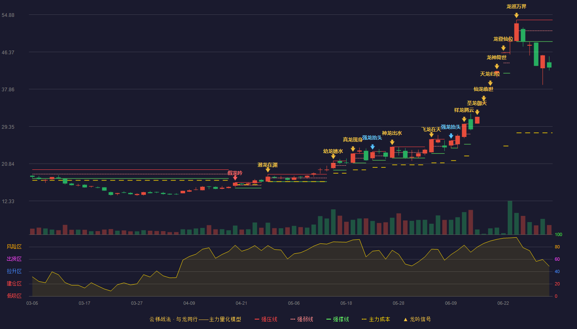Click the 20.84 price axis label
577x329 pixels.
coord(8,164)
